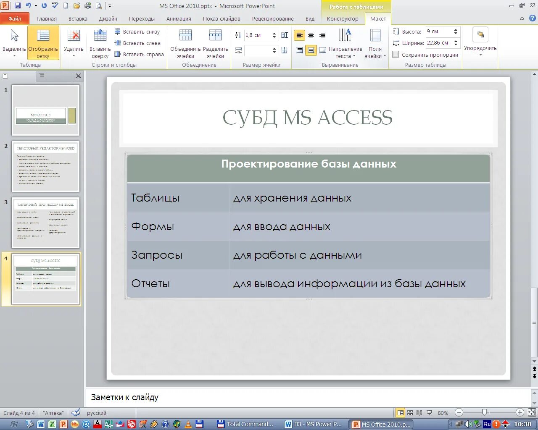Screen dimensions: 538x430
Task: Zoom out with the minus button
Action: 459,413
